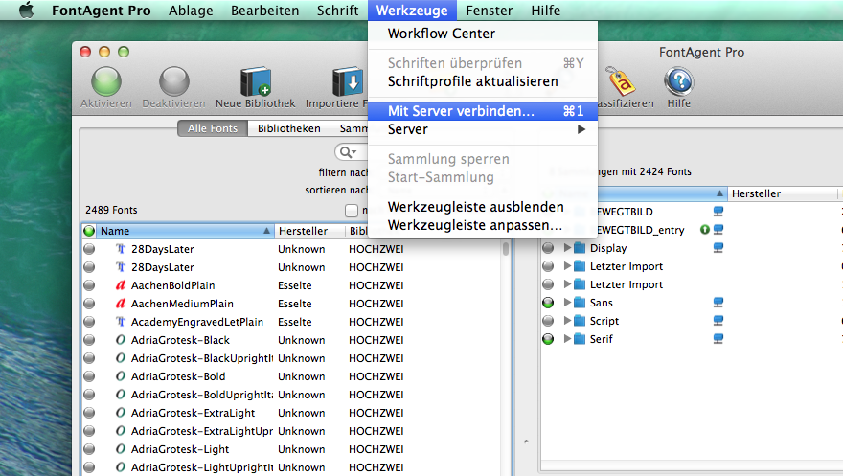Expand the Display folder
The height and width of the screenshot is (476, 843).
567,249
